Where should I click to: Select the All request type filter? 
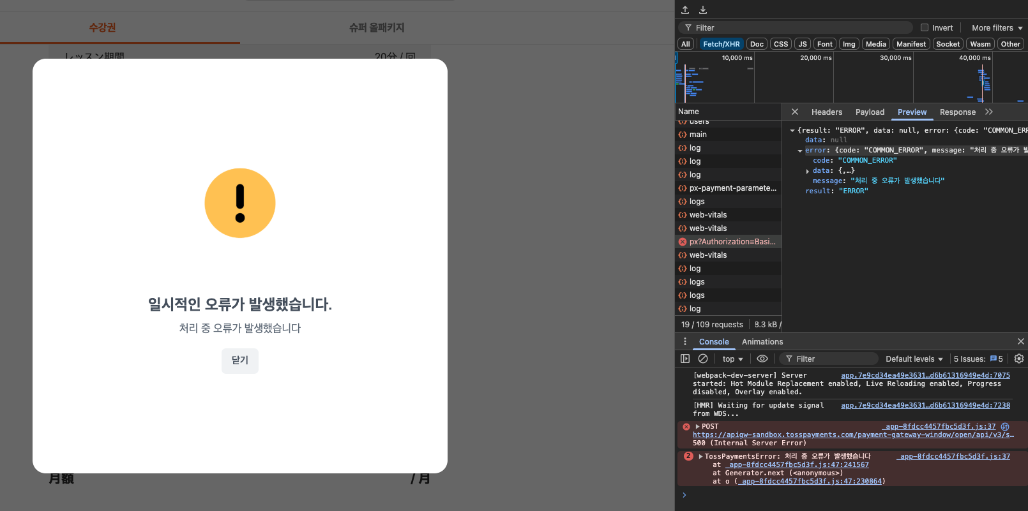point(686,44)
